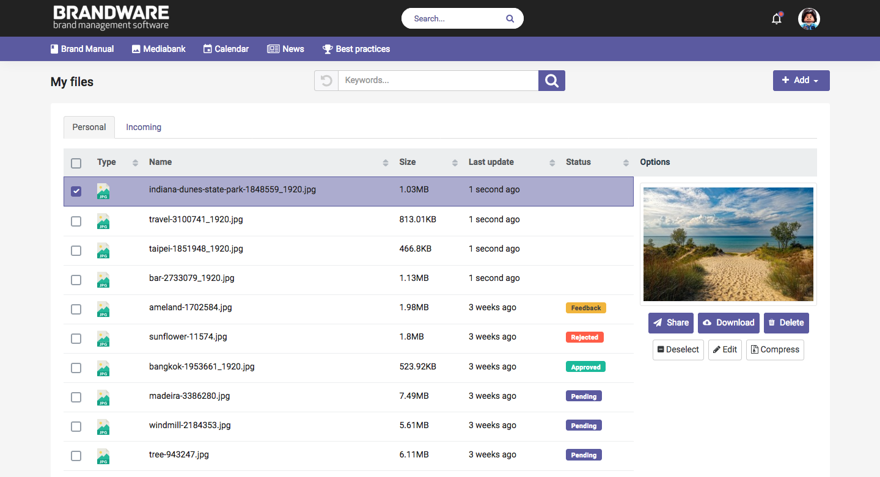Sort the table by Size column arrows
This screenshot has width=880, height=477.
[x=455, y=162]
